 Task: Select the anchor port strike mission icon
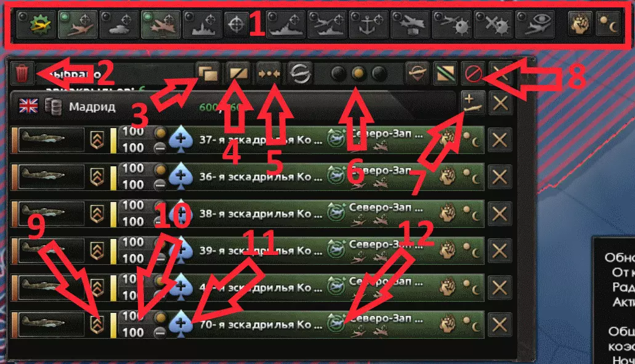point(368,25)
